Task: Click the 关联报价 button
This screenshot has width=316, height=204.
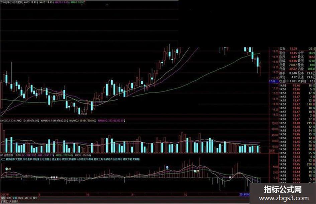Action: coord(13,201)
